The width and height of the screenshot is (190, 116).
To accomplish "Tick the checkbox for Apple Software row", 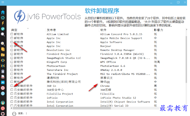I will [x=12, y=42].
